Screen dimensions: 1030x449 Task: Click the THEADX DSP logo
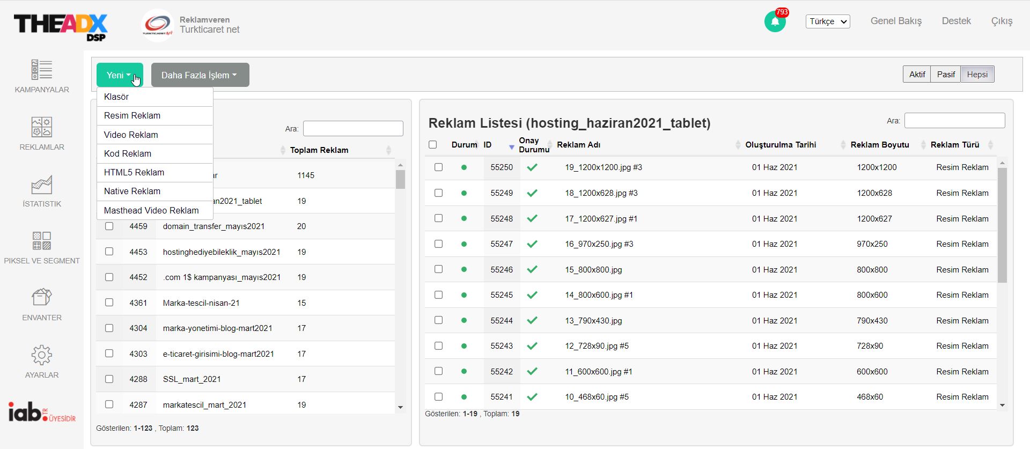click(61, 27)
